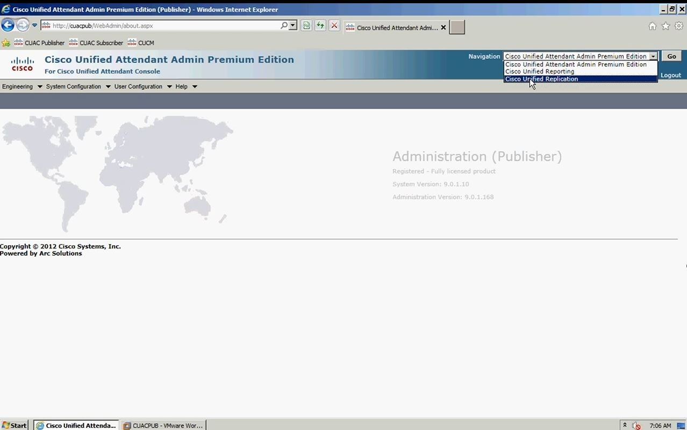Open a new blank tab
Screen dimensions: 687x430
coord(457,27)
